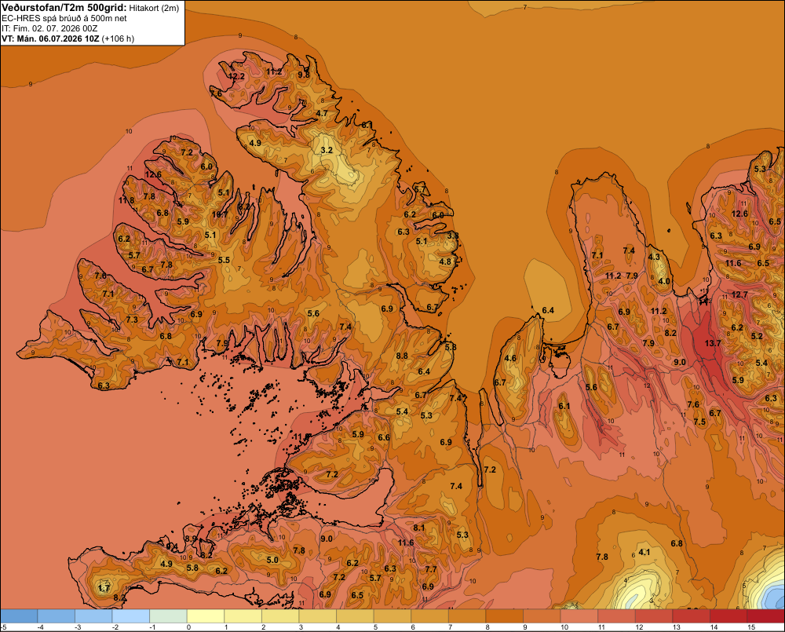This screenshot has width=785, height=632.
Task: Click the 12.2 temperature label in the north
Action: click(x=236, y=76)
